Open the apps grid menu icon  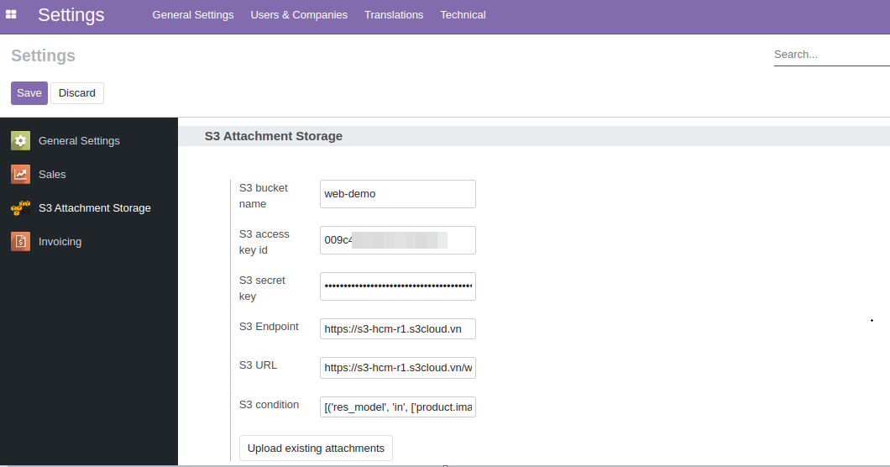[12, 14]
